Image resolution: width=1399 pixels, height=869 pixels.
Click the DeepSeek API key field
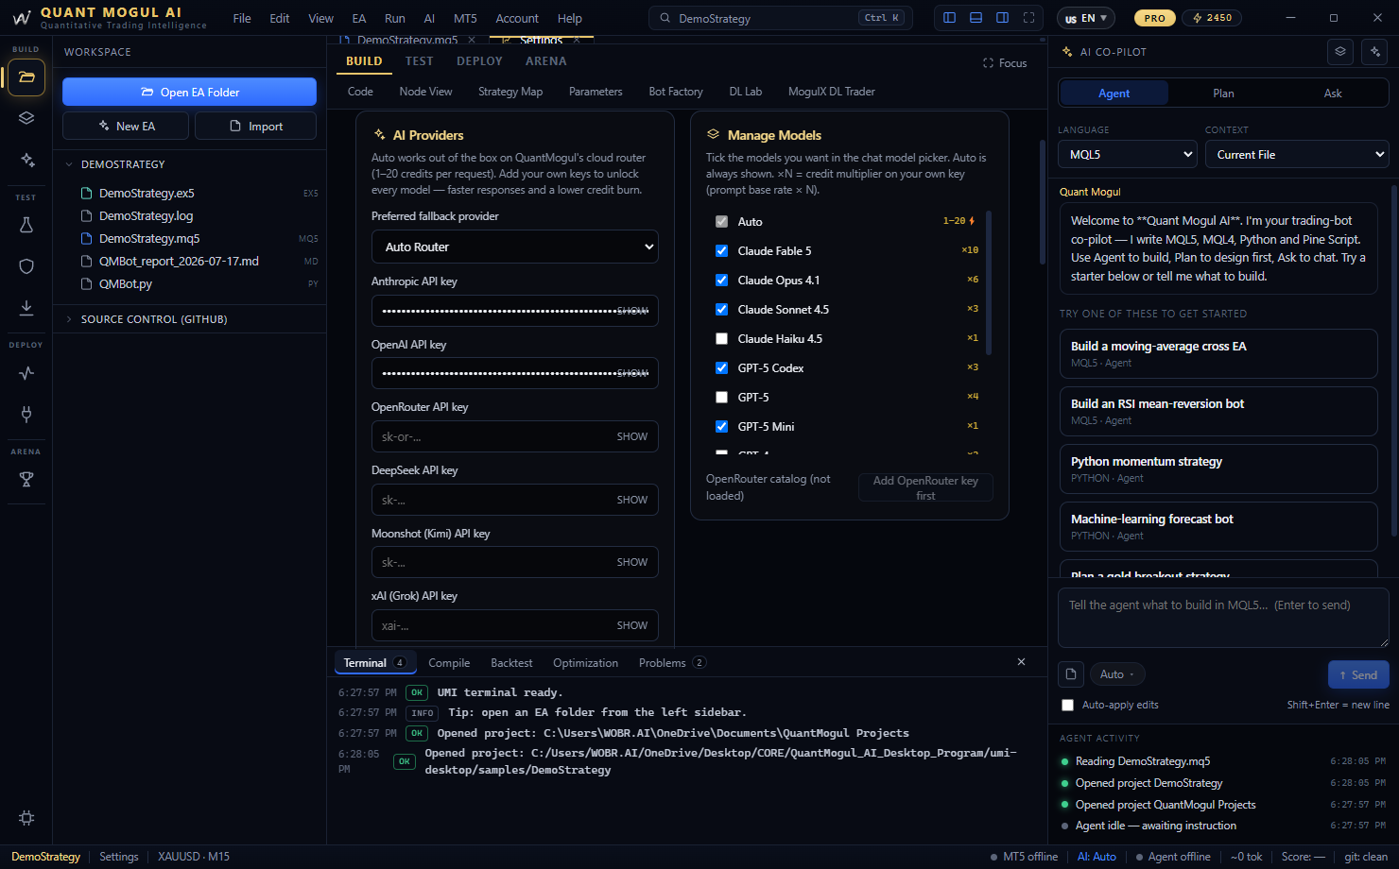(515, 500)
